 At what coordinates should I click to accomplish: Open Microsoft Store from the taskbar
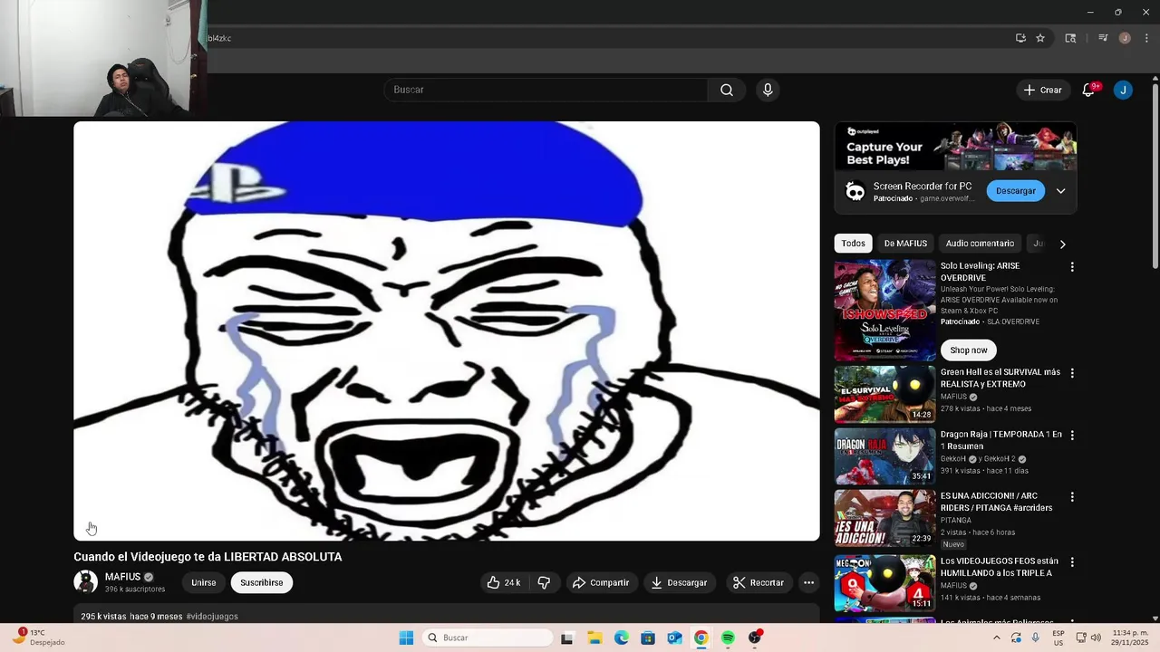point(648,638)
